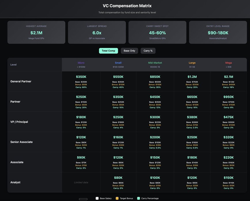Open the Carry Sweet Spot card

coord(157,32)
